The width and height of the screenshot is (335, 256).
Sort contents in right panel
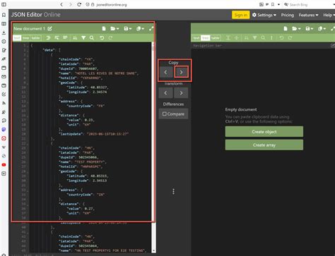coord(246,38)
